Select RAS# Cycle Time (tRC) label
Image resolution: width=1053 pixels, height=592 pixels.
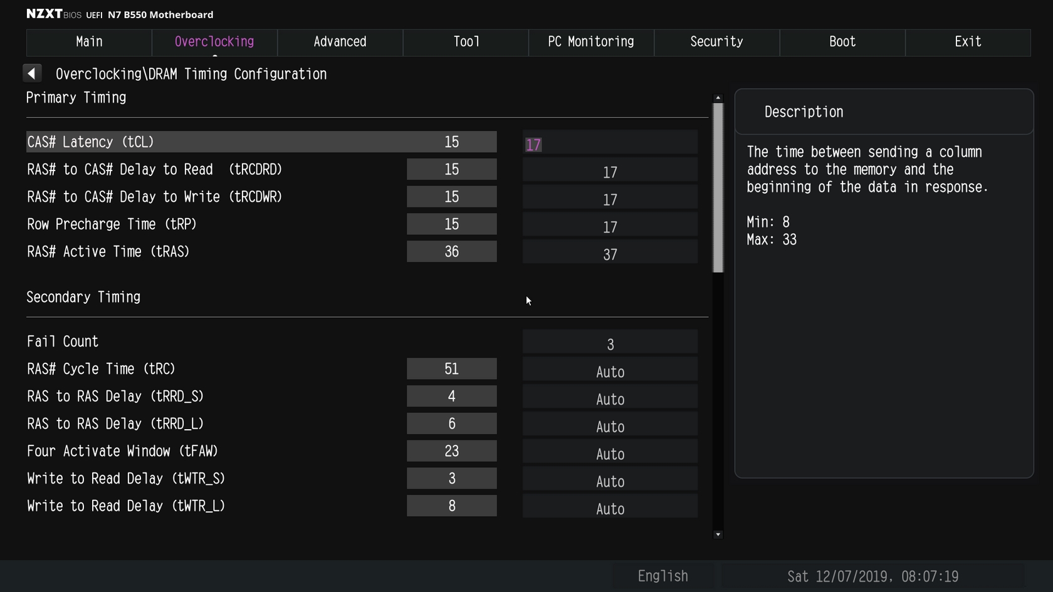101,369
